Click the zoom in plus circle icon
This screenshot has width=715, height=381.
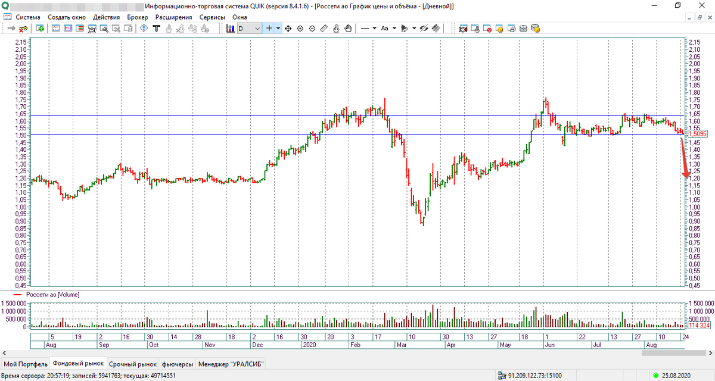[300, 28]
